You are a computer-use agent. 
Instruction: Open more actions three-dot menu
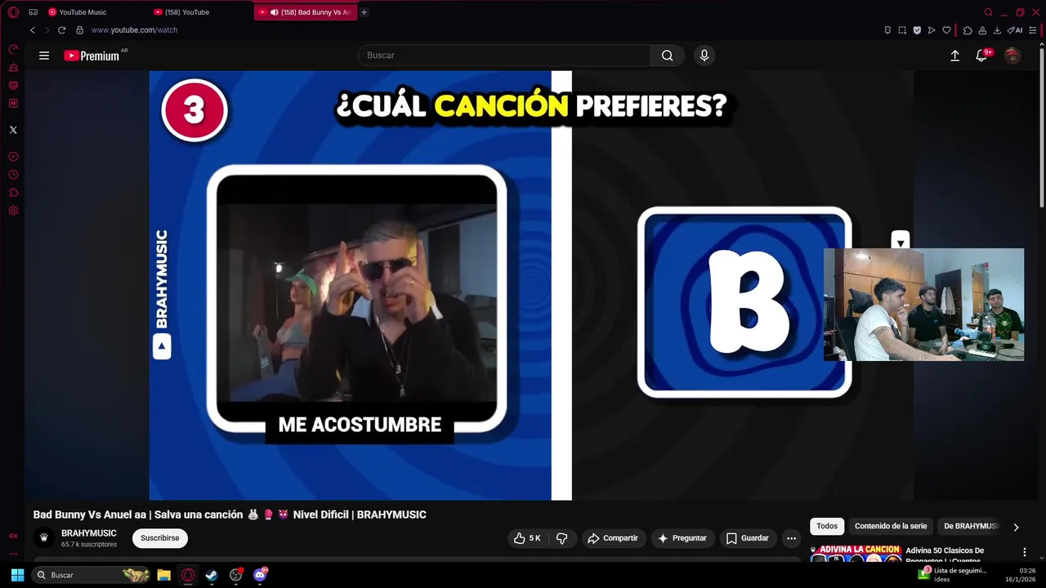pos(791,538)
